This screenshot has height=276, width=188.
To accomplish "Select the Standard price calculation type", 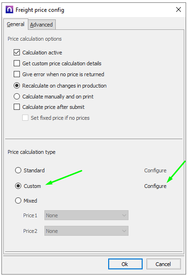I will click(x=18, y=170).
